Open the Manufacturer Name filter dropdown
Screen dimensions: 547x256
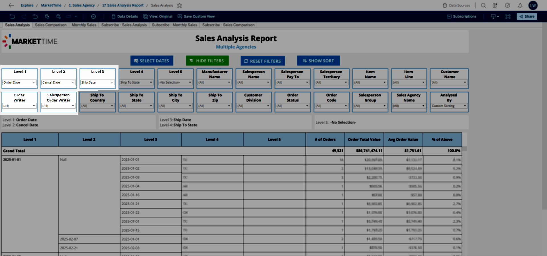point(215,82)
